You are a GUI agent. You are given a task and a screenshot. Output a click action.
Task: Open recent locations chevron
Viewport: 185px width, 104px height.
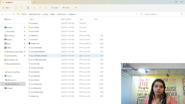click(x=10, y=14)
